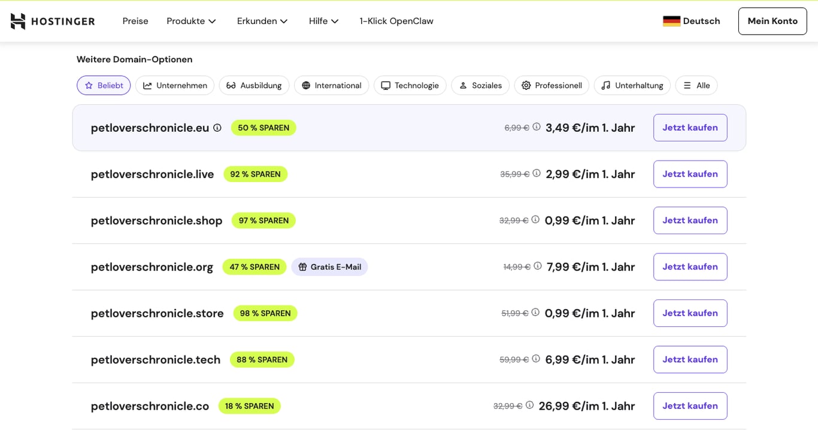818x430 pixels.
Task: Click Jetzt kaufen for petloverschronicle.shop
Action: coord(690,220)
